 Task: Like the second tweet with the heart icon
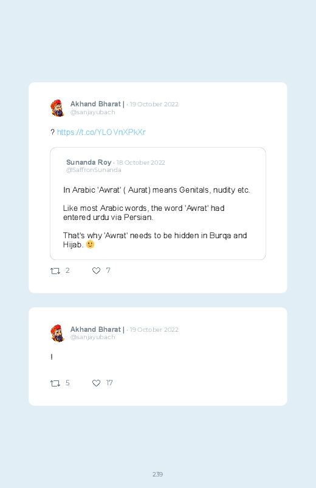click(96, 383)
